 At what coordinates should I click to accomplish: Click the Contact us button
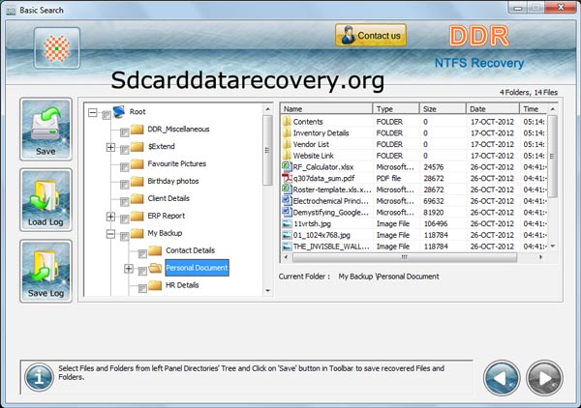371,36
